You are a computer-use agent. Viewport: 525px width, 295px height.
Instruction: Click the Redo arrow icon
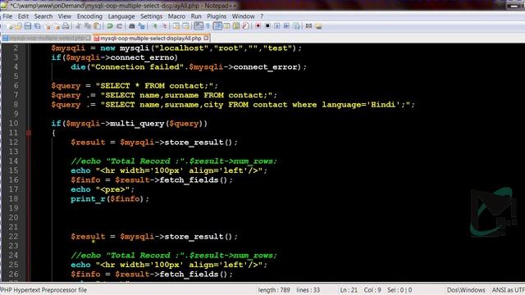119,26
